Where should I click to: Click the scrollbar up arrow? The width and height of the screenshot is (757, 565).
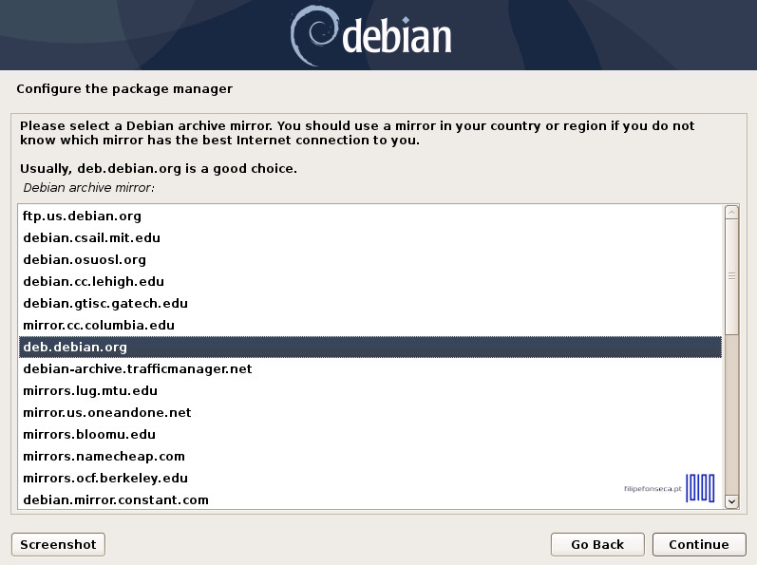click(731, 213)
